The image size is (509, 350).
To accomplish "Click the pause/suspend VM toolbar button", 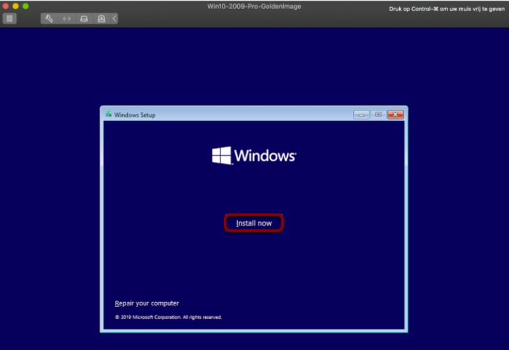I will [10, 19].
